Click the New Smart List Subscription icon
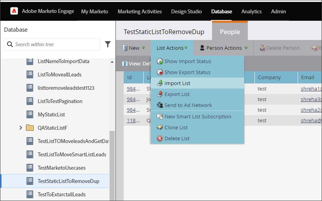Image resolution: width=322 pixels, height=201 pixels. coord(160,117)
